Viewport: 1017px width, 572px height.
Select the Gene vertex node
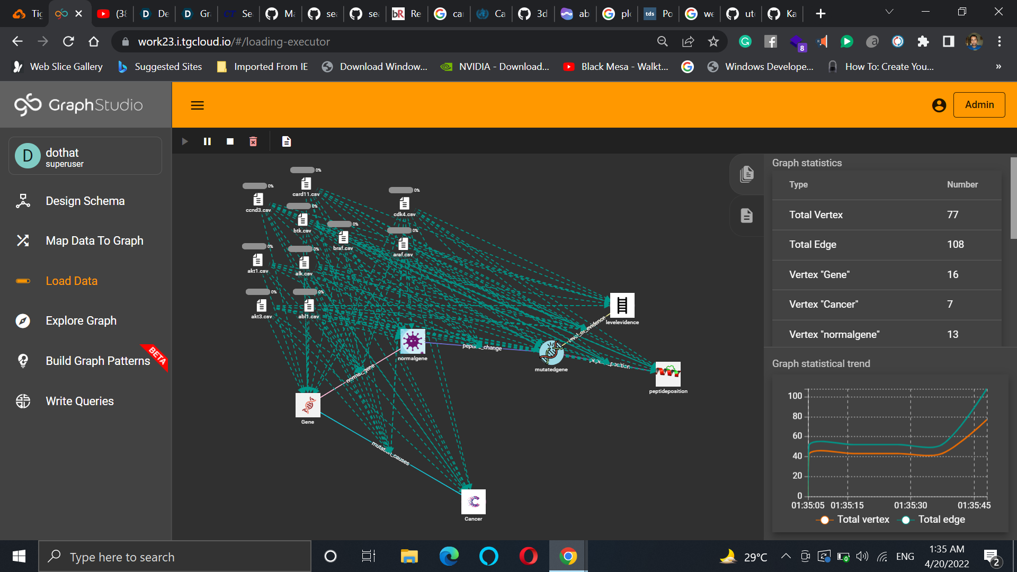[x=308, y=405]
